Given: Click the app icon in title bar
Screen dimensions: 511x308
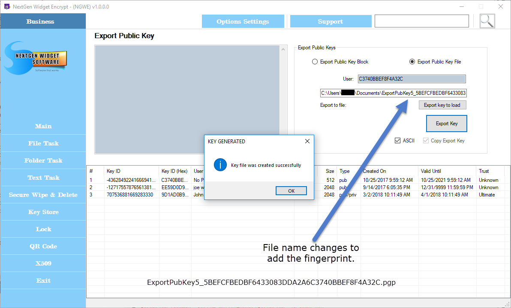Looking at the screenshot, I should tap(7, 6).
